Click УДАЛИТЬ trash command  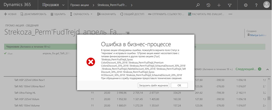[x=58, y=14]
